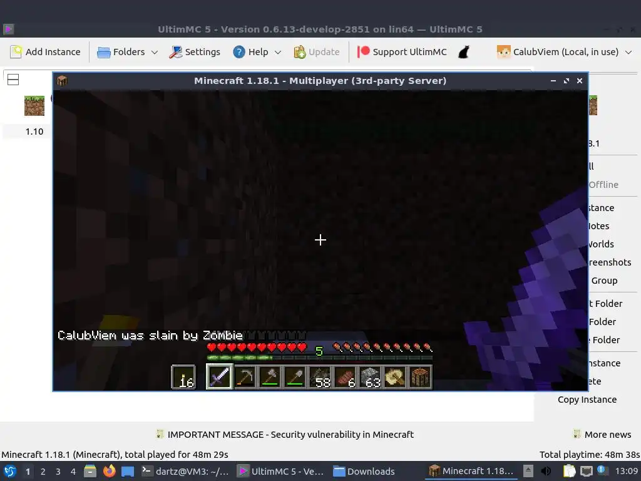
Task: Select the 1.10 instance grass block
Action: [x=34, y=106]
